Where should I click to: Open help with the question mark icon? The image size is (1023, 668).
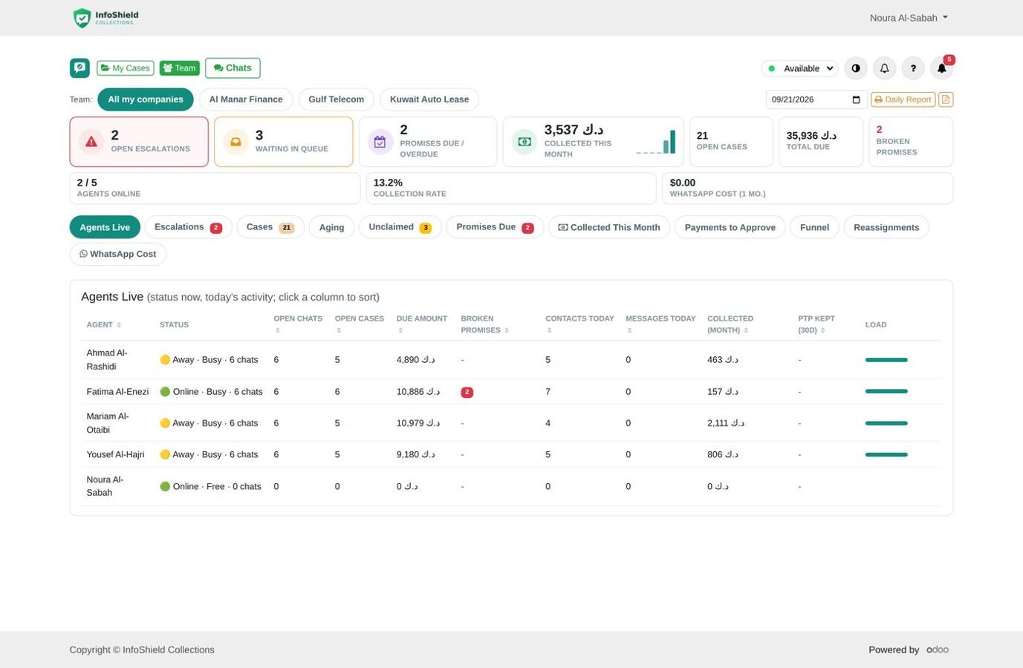(x=913, y=68)
